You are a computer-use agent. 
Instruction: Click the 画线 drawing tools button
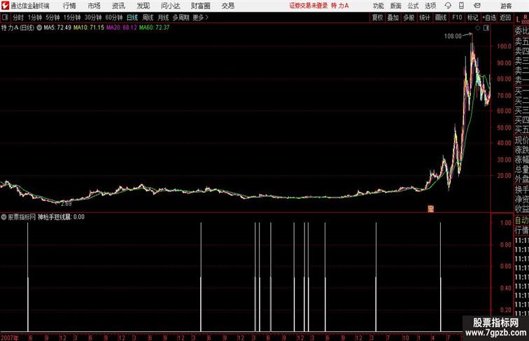click(x=441, y=18)
